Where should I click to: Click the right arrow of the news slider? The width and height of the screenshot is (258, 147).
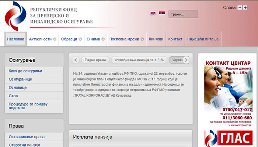pos(186,60)
